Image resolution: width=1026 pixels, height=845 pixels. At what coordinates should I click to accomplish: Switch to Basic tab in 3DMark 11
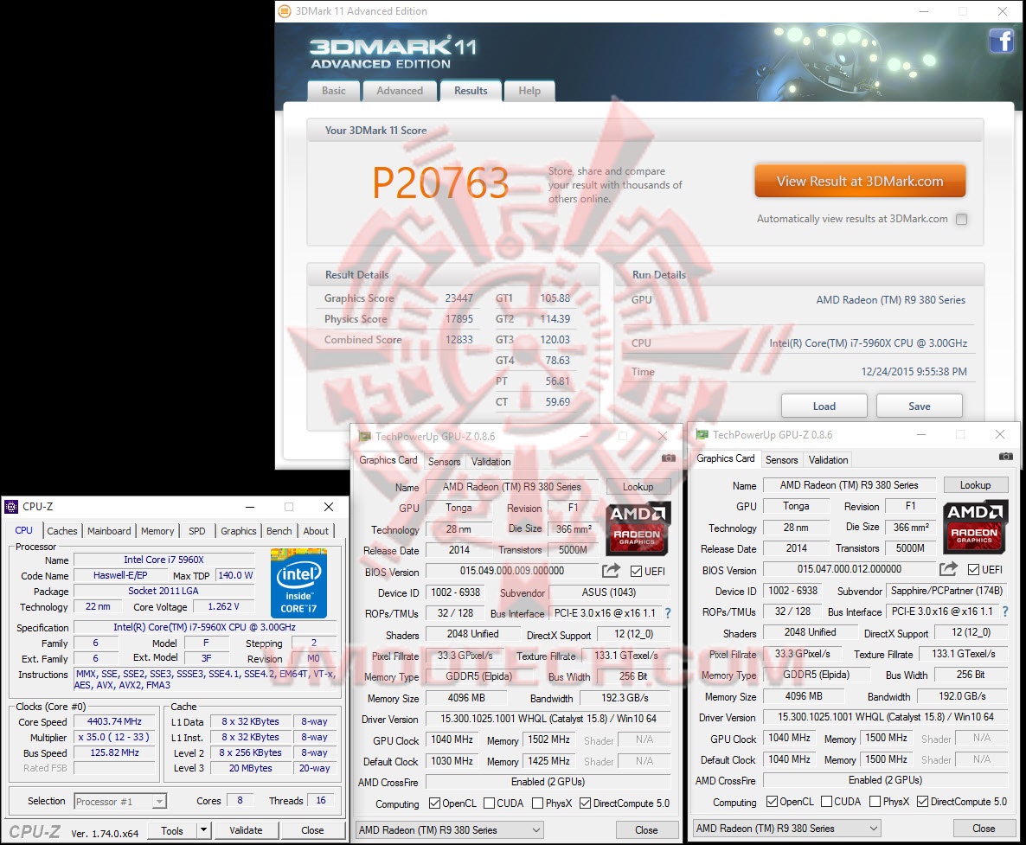(334, 91)
